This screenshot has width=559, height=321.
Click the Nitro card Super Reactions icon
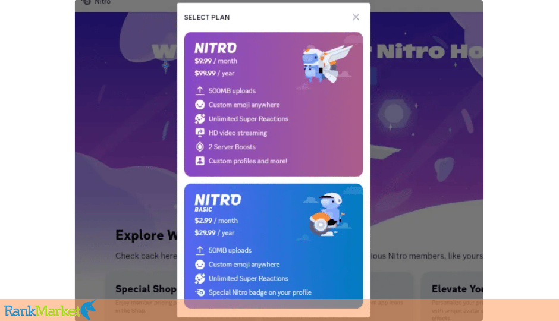(200, 119)
